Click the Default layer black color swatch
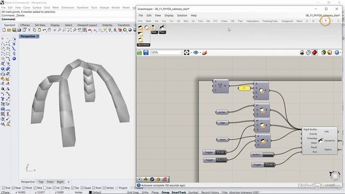The image size is (345, 194). tap(90, 192)
